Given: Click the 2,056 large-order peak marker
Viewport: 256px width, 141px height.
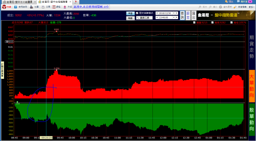Looking at the screenshot, I should (x=57, y=70).
